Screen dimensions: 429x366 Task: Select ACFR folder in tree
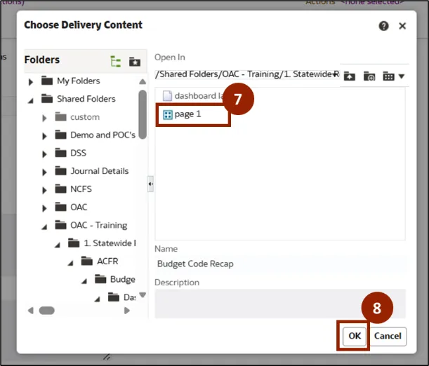point(107,261)
